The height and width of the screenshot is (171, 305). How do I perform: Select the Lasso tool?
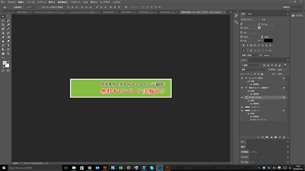[x=3, y=20]
